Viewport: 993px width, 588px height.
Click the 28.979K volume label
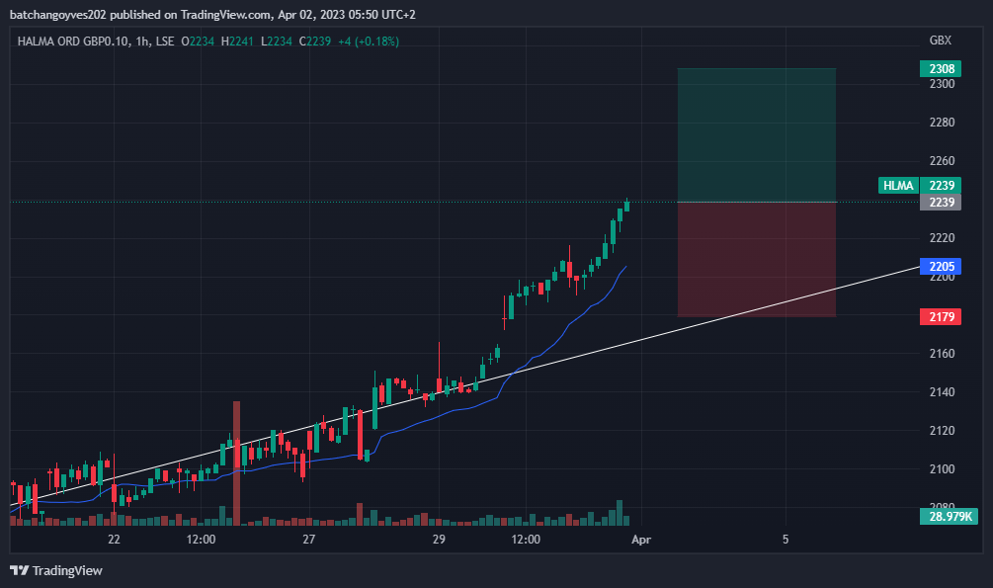tap(949, 517)
